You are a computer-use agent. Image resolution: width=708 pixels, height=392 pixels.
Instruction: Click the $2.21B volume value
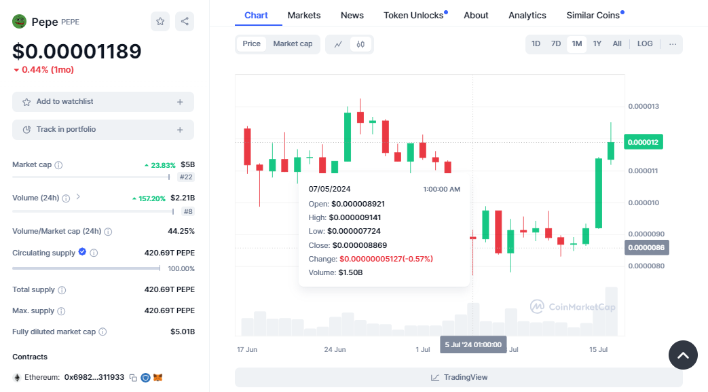point(183,198)
